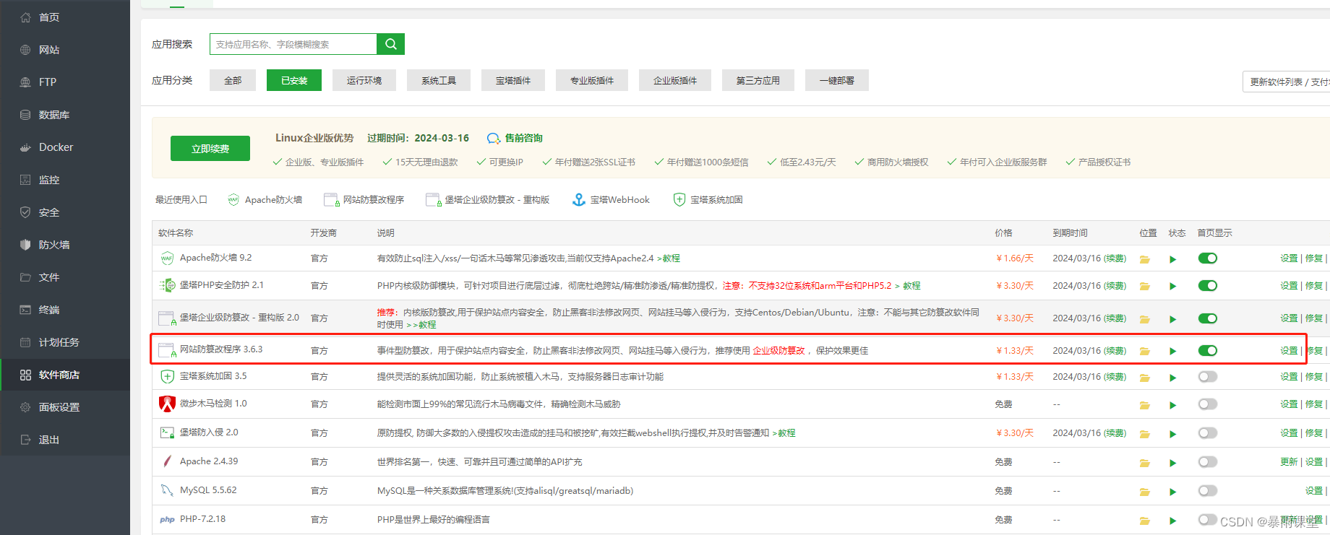Click the 宝塔系统加固 shield plus icon
This screenshot has height=535, width=1330.
pos(167,376)
